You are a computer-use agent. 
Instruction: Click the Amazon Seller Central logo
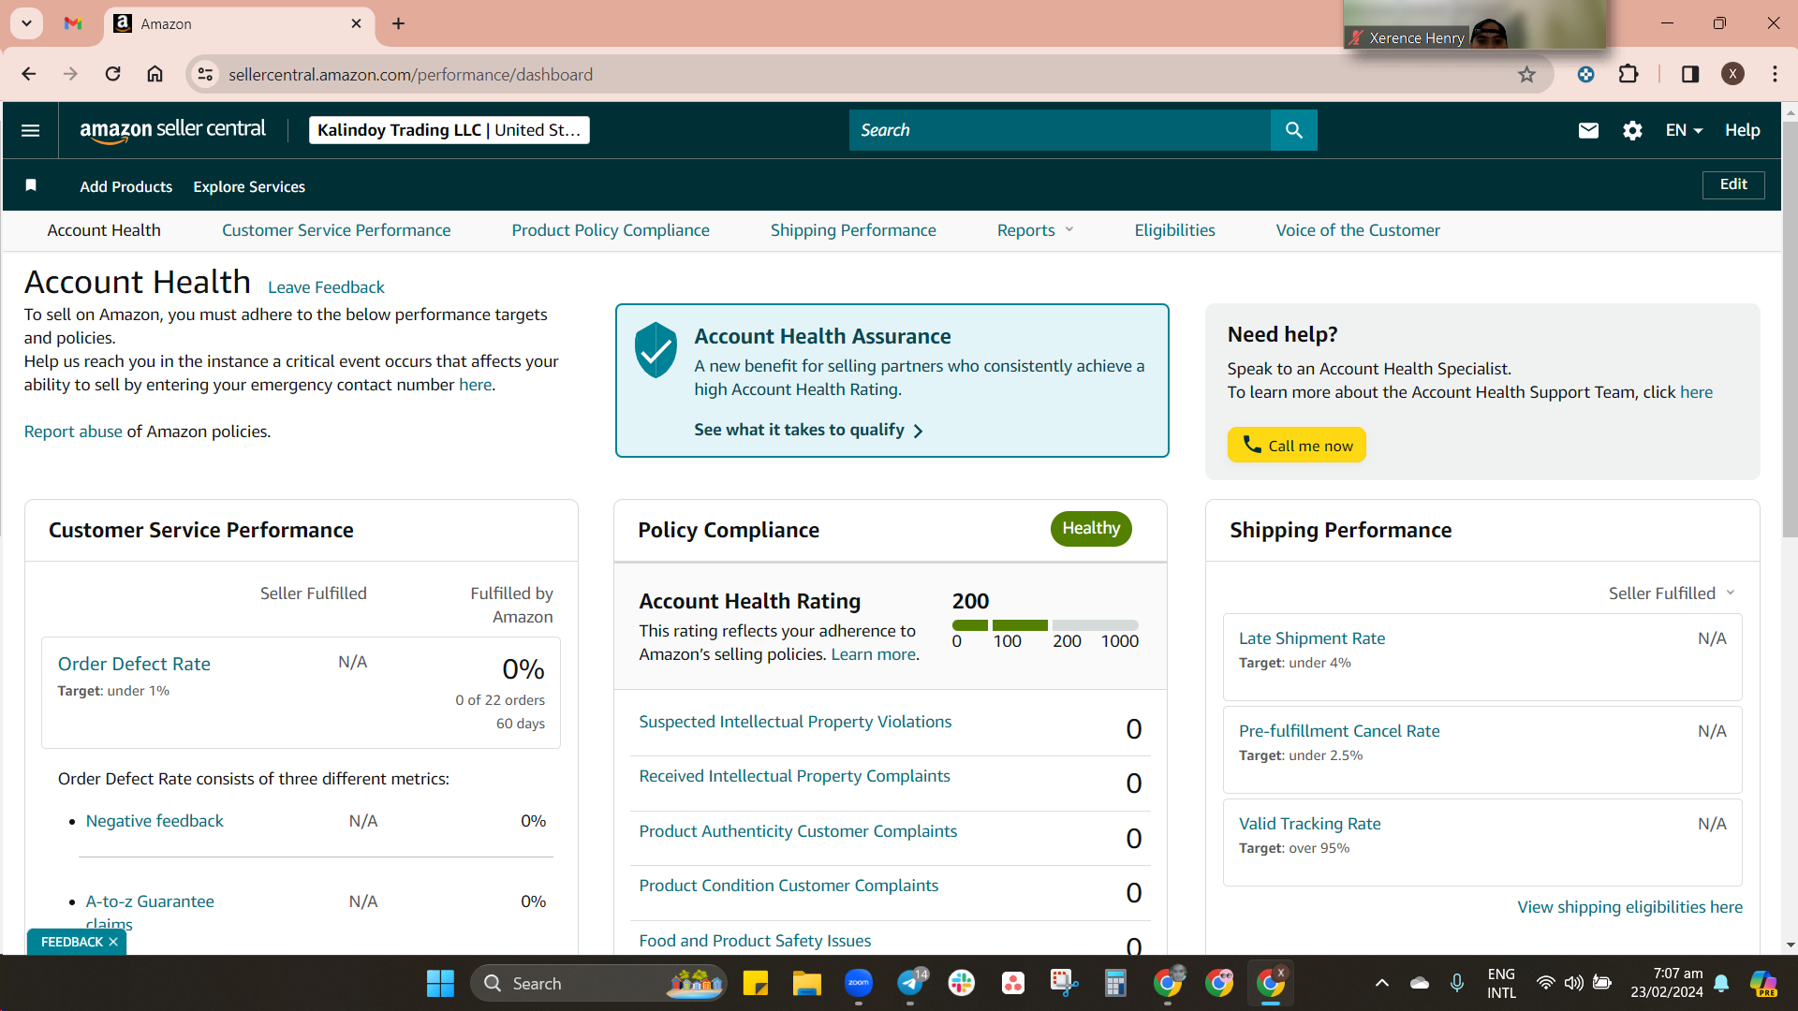(x=173, y=130)
